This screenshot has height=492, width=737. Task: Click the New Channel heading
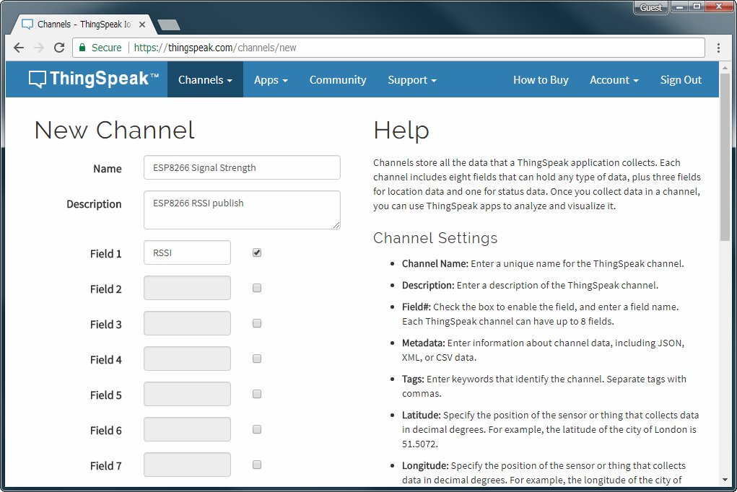coord(114,130)
